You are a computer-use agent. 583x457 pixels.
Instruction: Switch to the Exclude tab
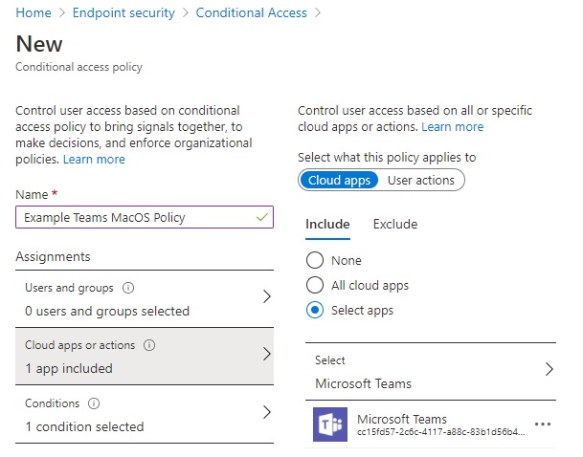click(x=395, y=224)
